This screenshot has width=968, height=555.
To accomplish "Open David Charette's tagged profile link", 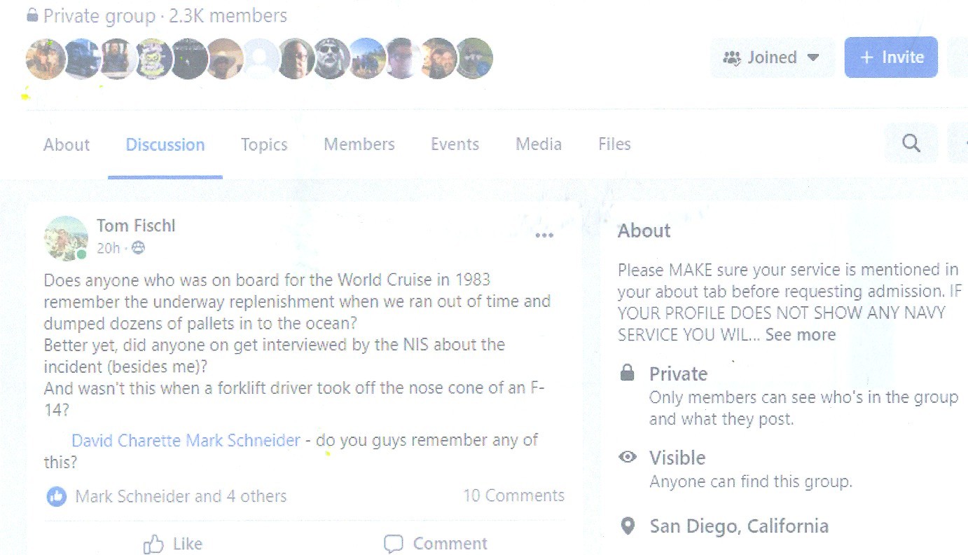I will coord(127,440).
